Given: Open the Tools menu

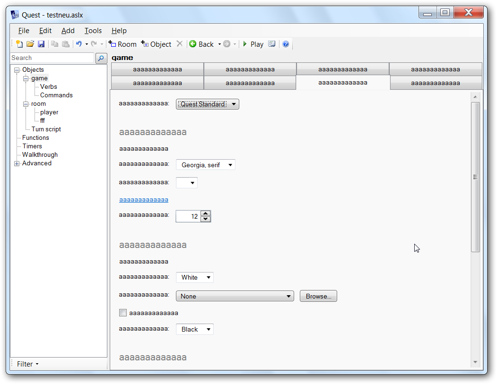Looking at the screenshot, I should [x=93, y=30].
